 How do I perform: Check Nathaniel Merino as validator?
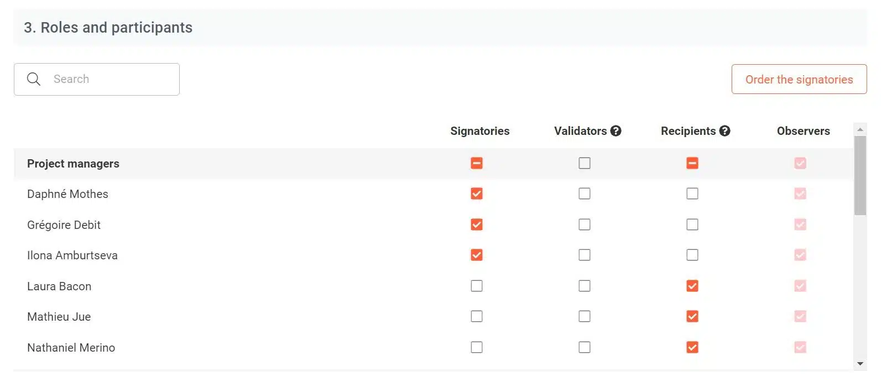(585, 347)
